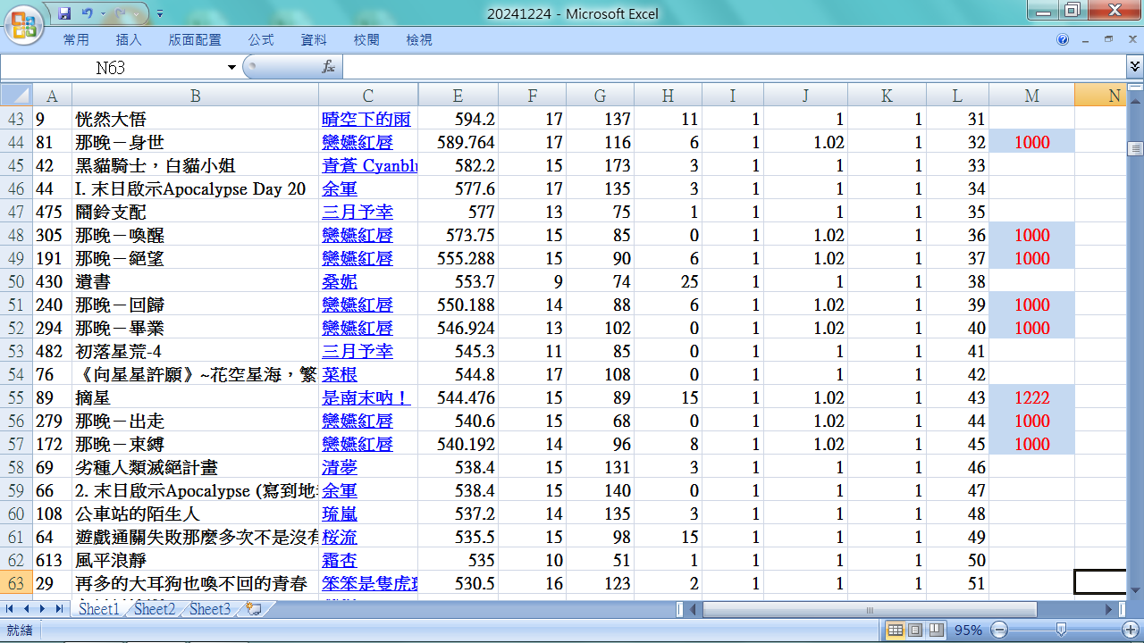This screenshot has height=643, width=1144.
Task: Minimize the workbook window inside Excel
Action: coord(1085,39)
